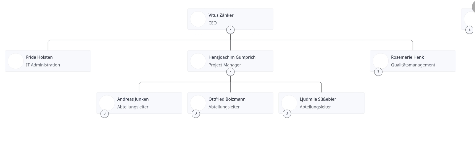This screenshot has width=475, height=145.
Task: Collapse Vitus Zänker's subordinates
Action: coord(230,30)
